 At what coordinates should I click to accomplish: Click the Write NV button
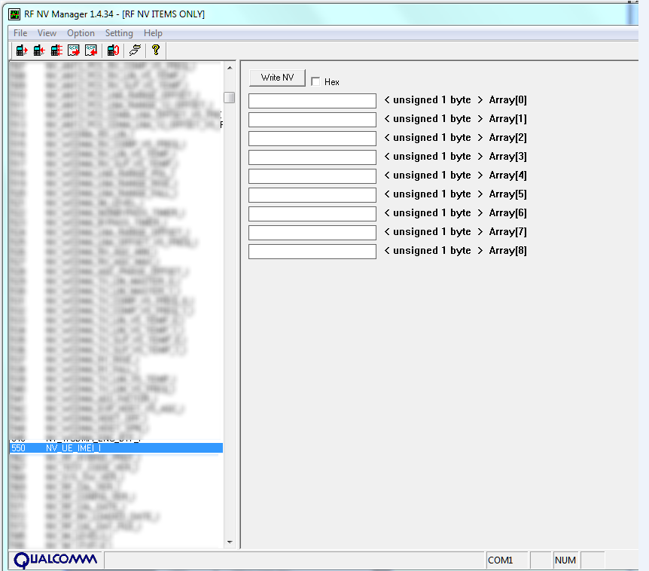point(277,78)
